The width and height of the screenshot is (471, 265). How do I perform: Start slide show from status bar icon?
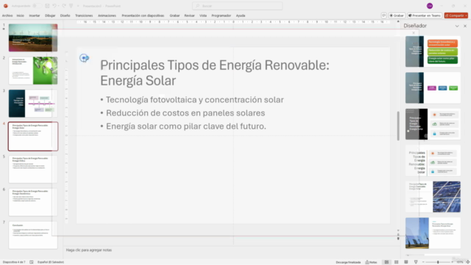pos(416,262)
